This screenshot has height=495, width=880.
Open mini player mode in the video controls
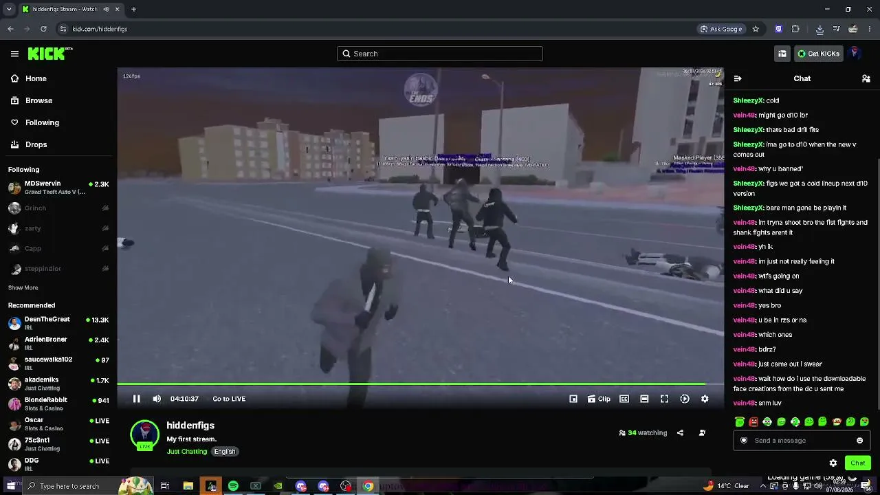coord(573,399)
